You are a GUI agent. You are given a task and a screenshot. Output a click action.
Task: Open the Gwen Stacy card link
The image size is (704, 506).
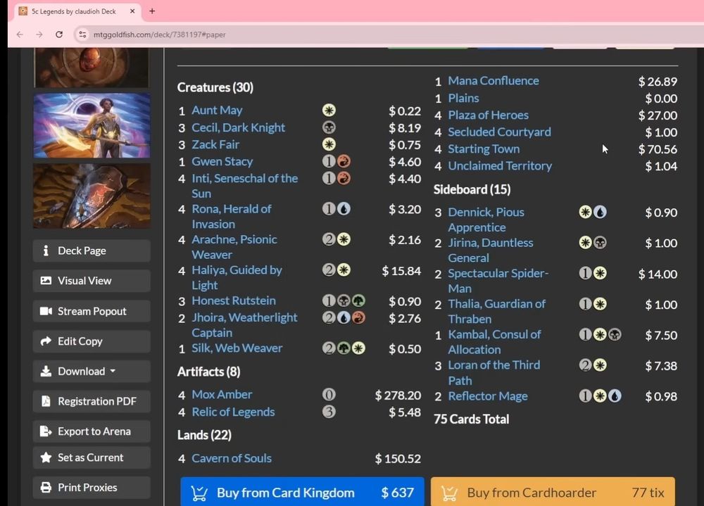[222, 162]
